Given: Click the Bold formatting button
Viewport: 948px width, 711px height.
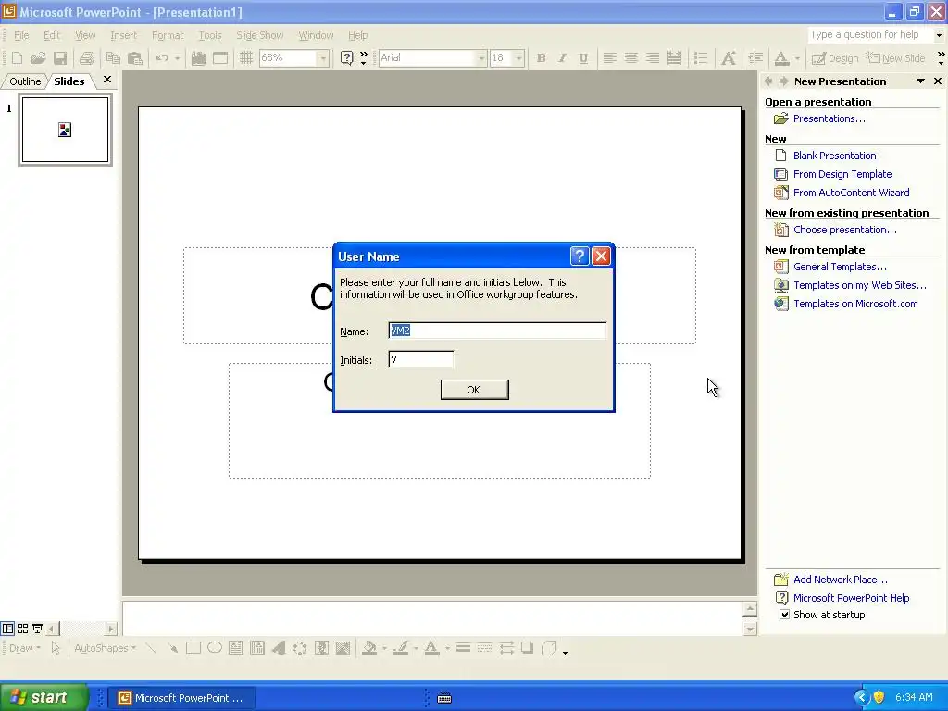Looking at the screenshot, I should click(541, 58).
